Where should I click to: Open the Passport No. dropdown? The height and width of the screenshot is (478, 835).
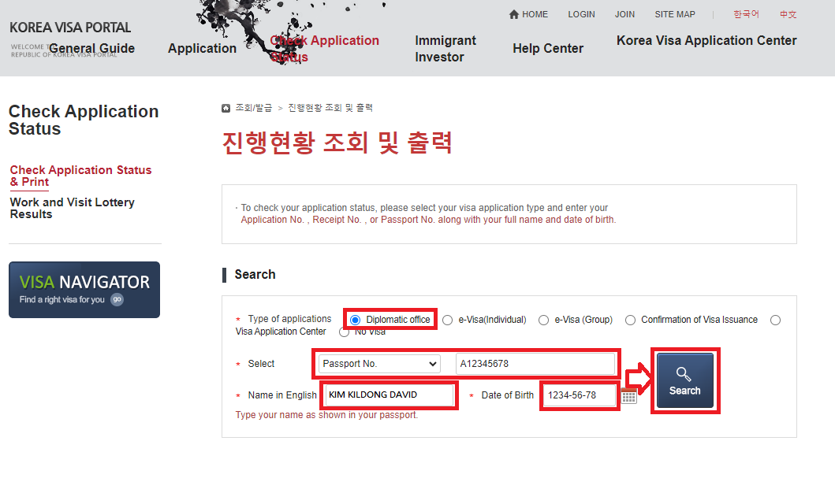(379, 364)
